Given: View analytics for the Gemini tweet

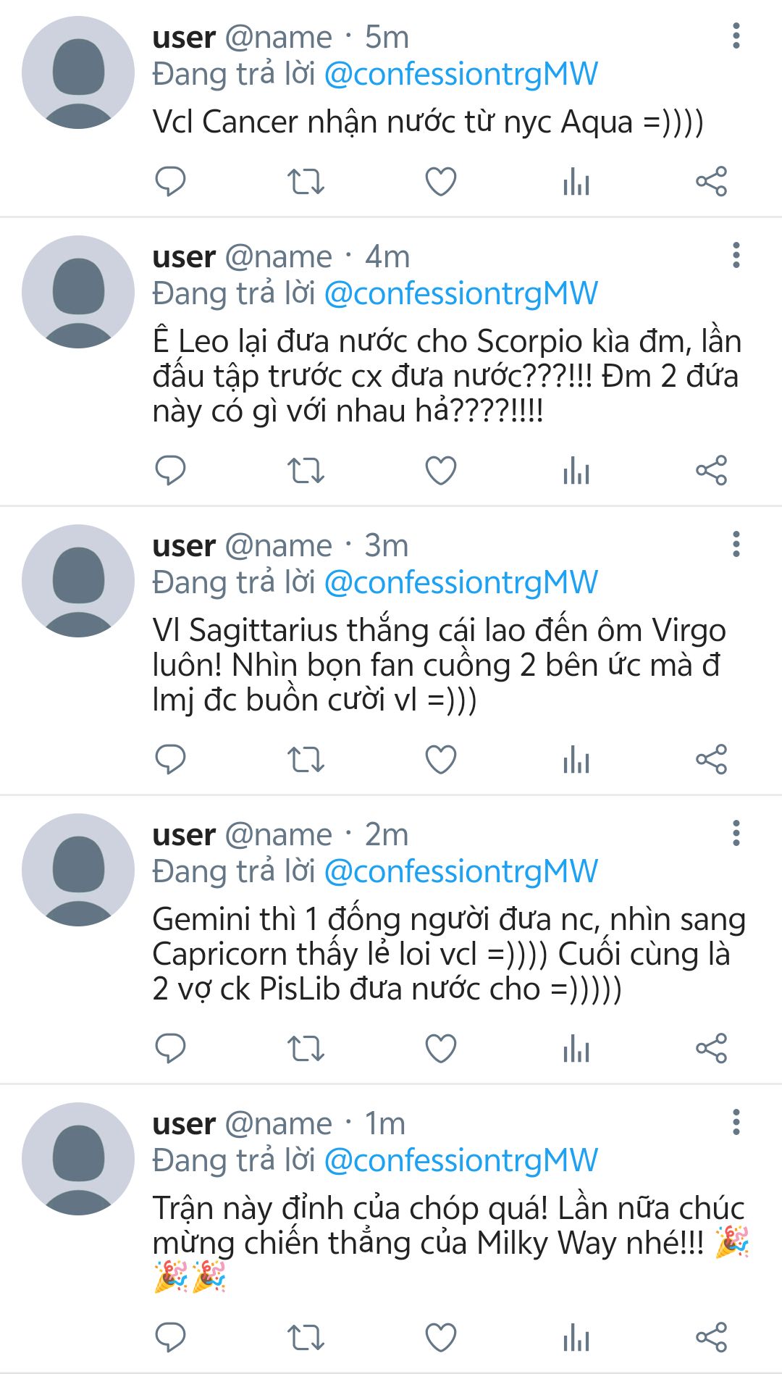Looking at the screenshot, I should coord(576,1049).
